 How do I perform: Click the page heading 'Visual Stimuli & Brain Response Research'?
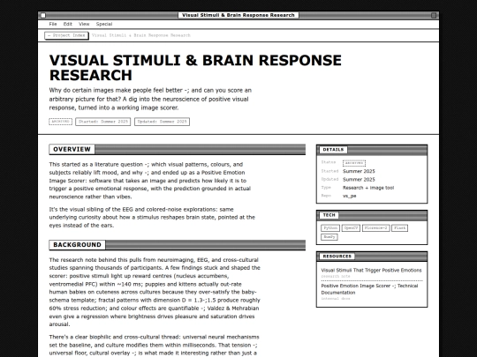195,67
